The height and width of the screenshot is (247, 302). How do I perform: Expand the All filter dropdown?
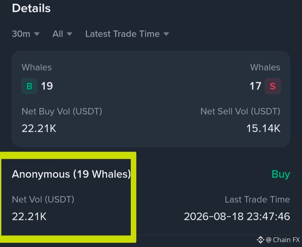(62, 34)
